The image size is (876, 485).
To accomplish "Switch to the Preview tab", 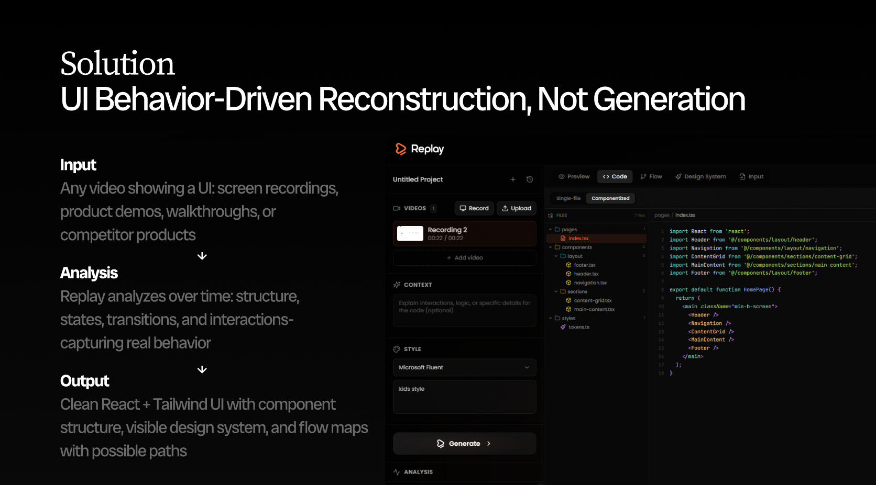I will (574, 176).
